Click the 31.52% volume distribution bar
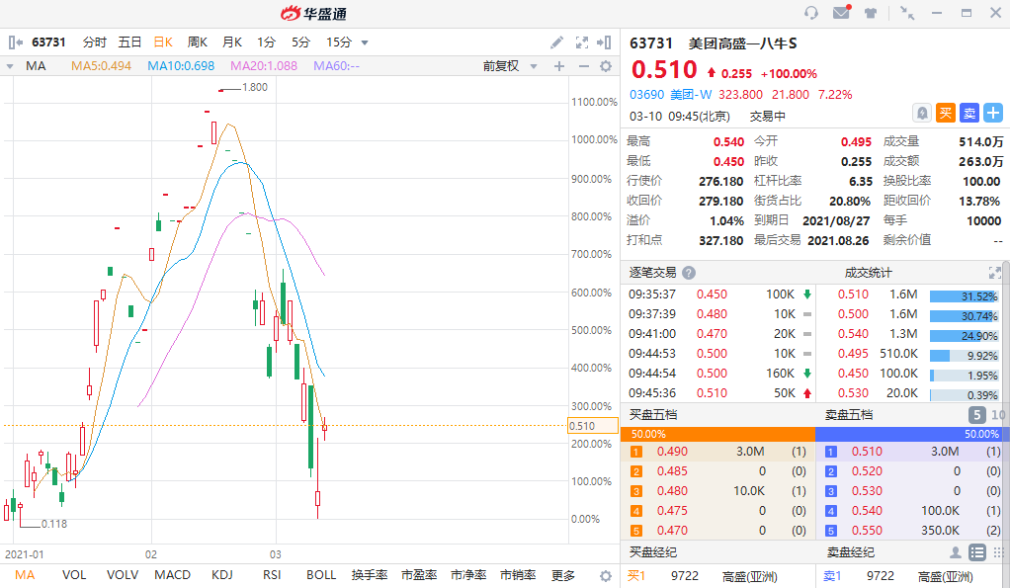This screenshot has height=588, width=1010. pos(964,294)
